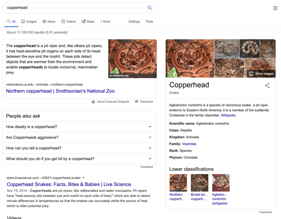281x219 pixels.
Task: Expand 'What should you do if bit' question
Action: pyautogui.click(x=79, y=159)
